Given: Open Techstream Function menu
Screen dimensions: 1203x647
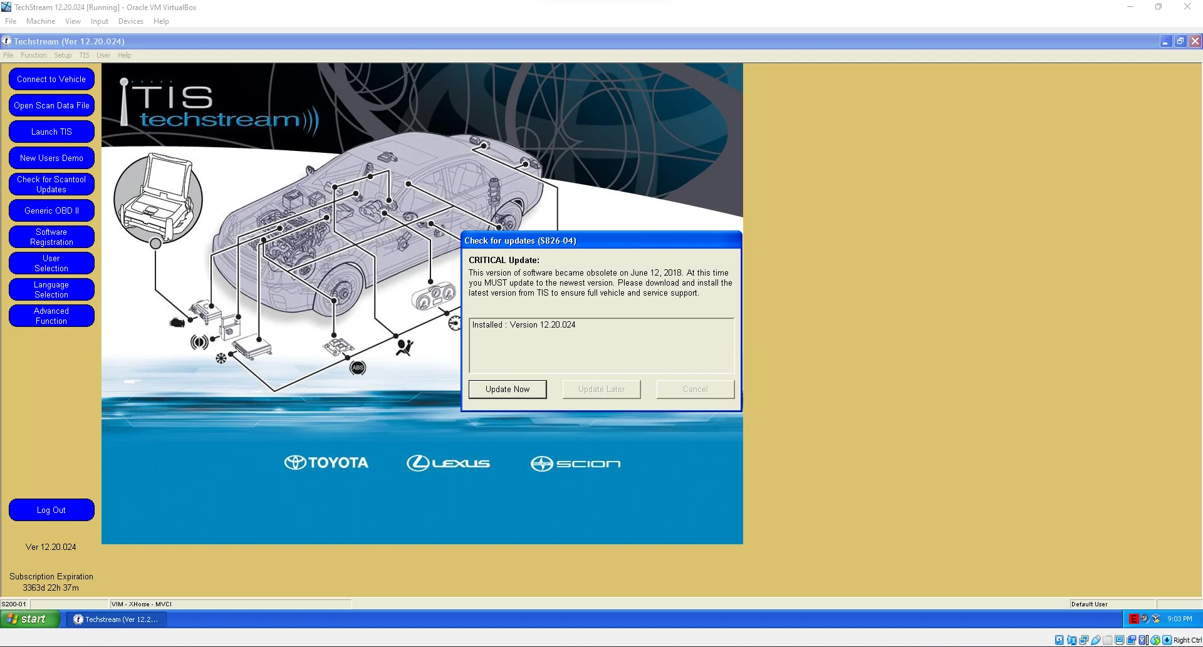Looking at the screenshot, I should pos(34,55).
